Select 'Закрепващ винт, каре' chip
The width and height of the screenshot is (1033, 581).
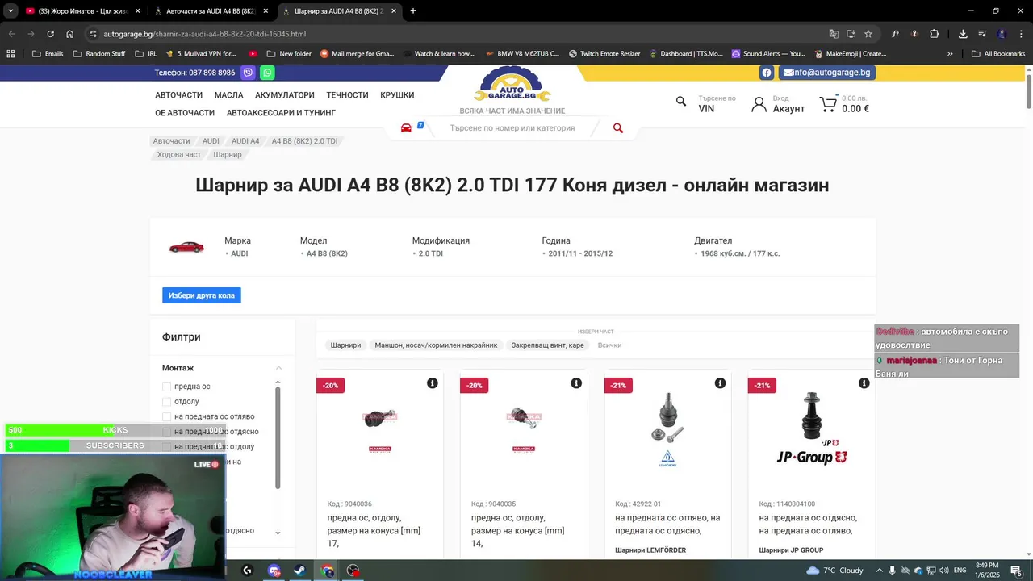(547, 345)
